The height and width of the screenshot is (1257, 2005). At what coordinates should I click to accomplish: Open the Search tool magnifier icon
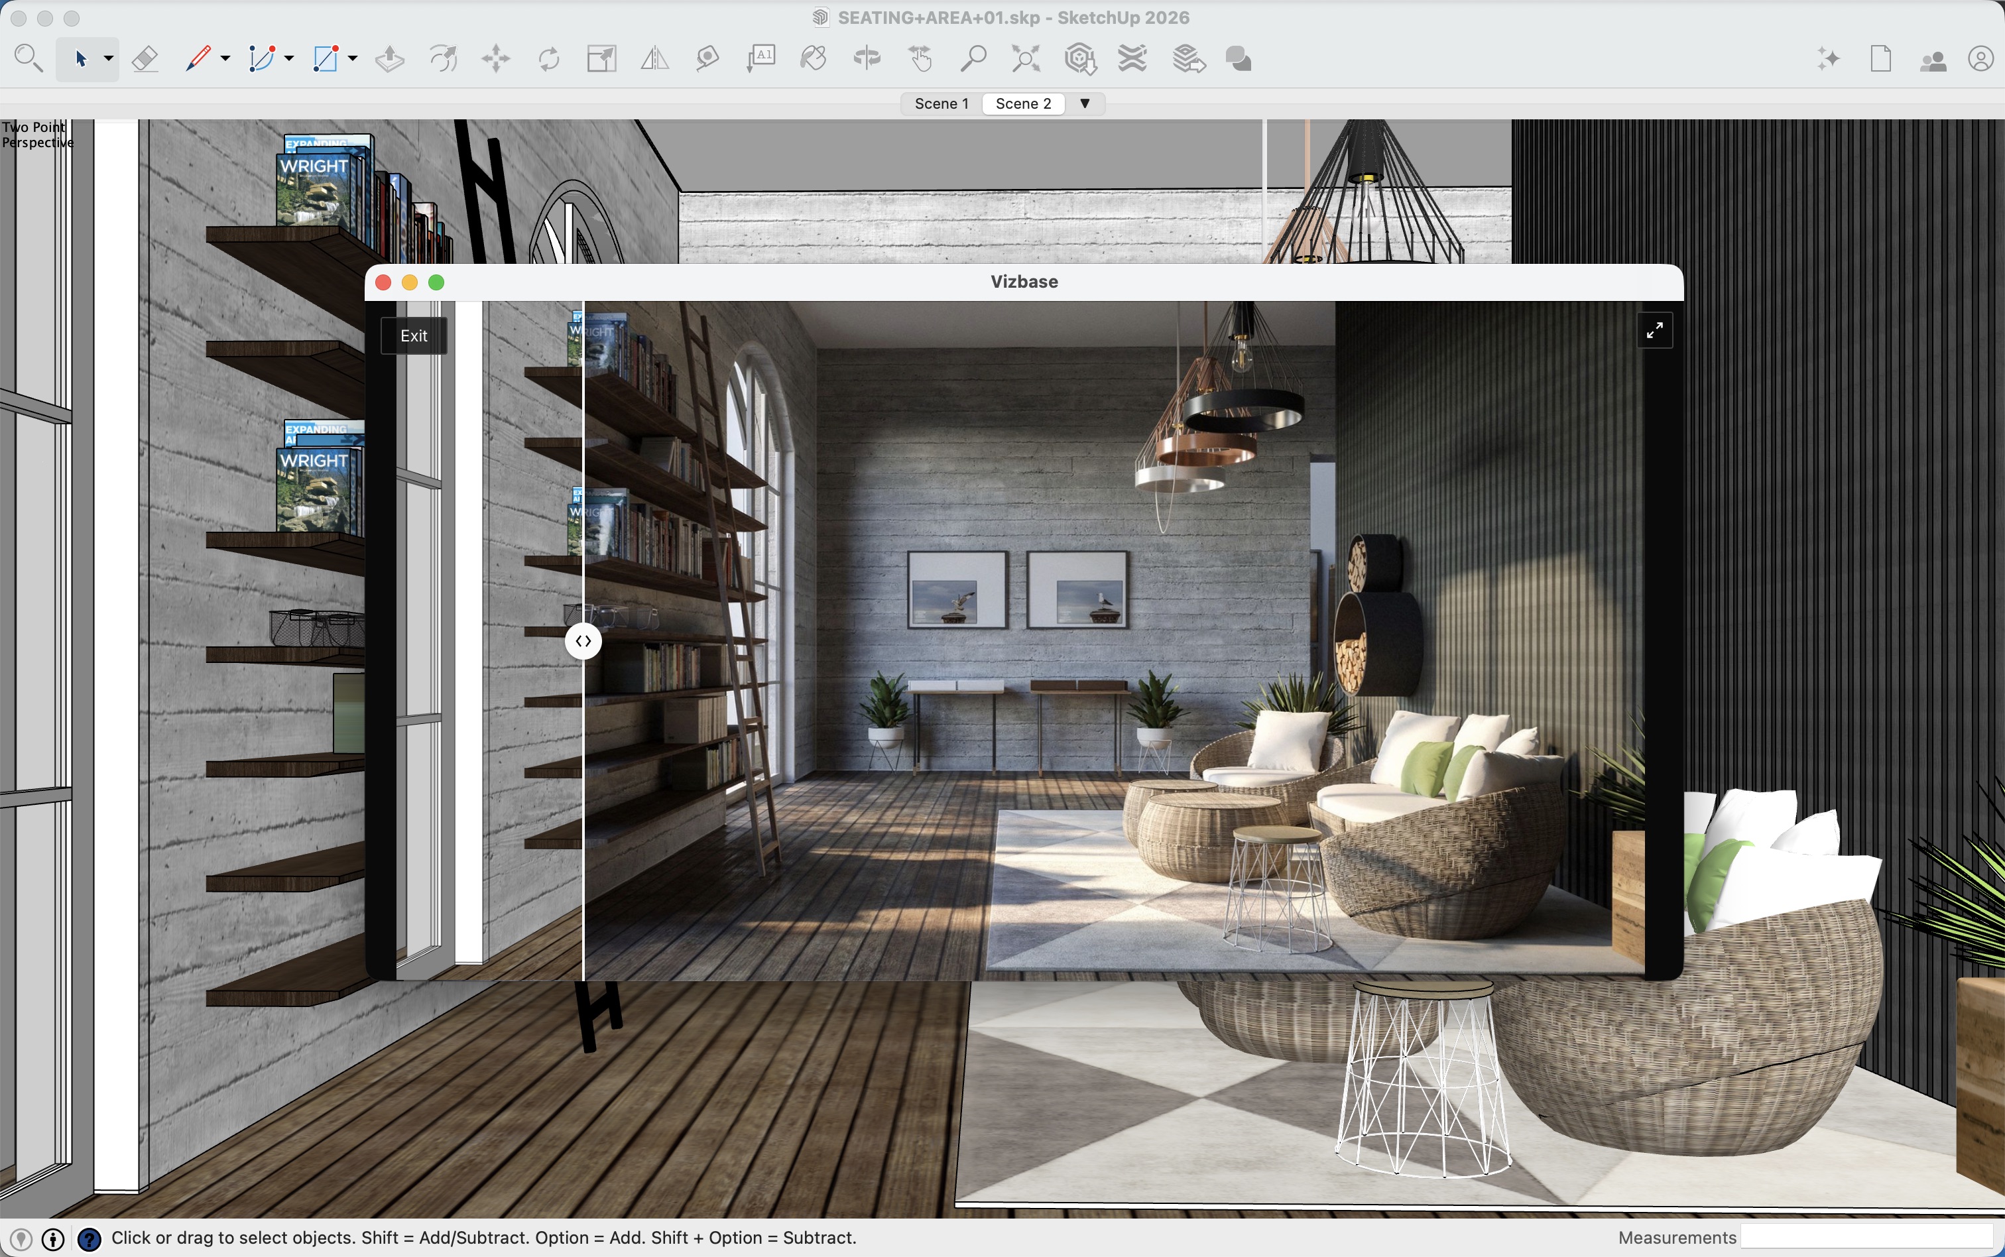pyautogui.click(x=29, y=59)
